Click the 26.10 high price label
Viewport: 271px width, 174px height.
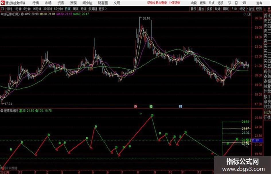(x=146, y=19)
